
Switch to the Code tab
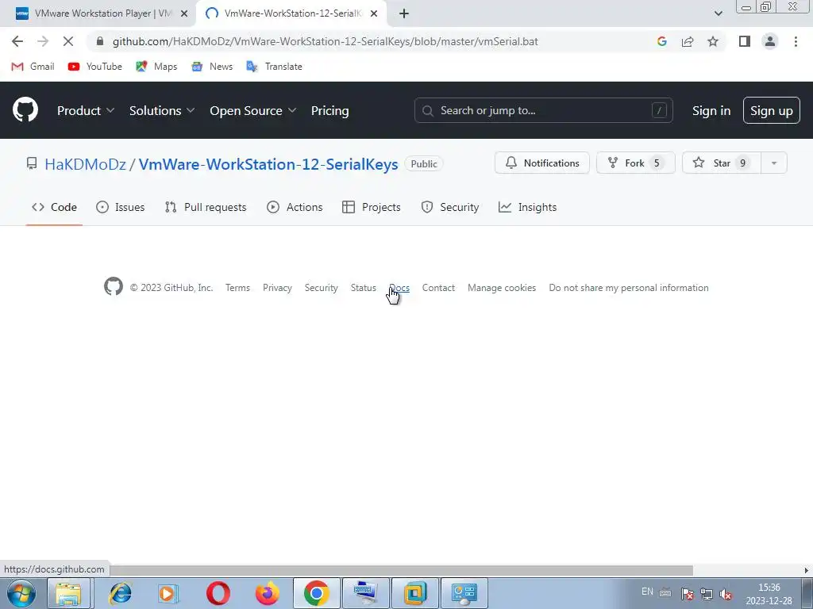[54, 207]
